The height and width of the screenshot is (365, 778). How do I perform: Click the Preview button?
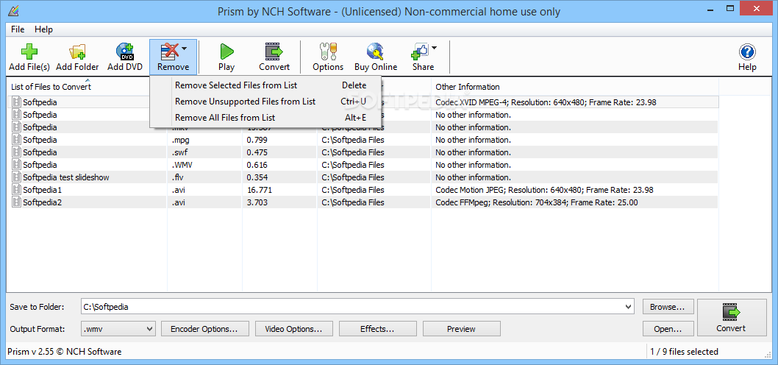click(x=462, y=329)
